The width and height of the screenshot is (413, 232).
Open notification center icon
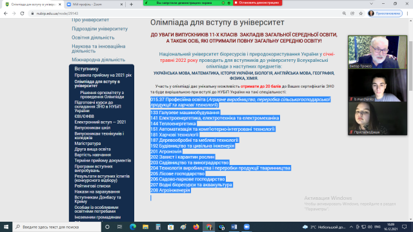click(x=405, y=227)
